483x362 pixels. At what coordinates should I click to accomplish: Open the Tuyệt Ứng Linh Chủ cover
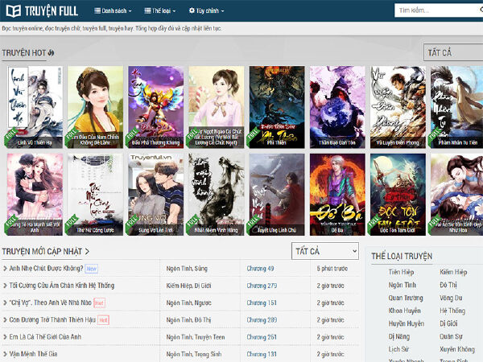pos(277,195)
